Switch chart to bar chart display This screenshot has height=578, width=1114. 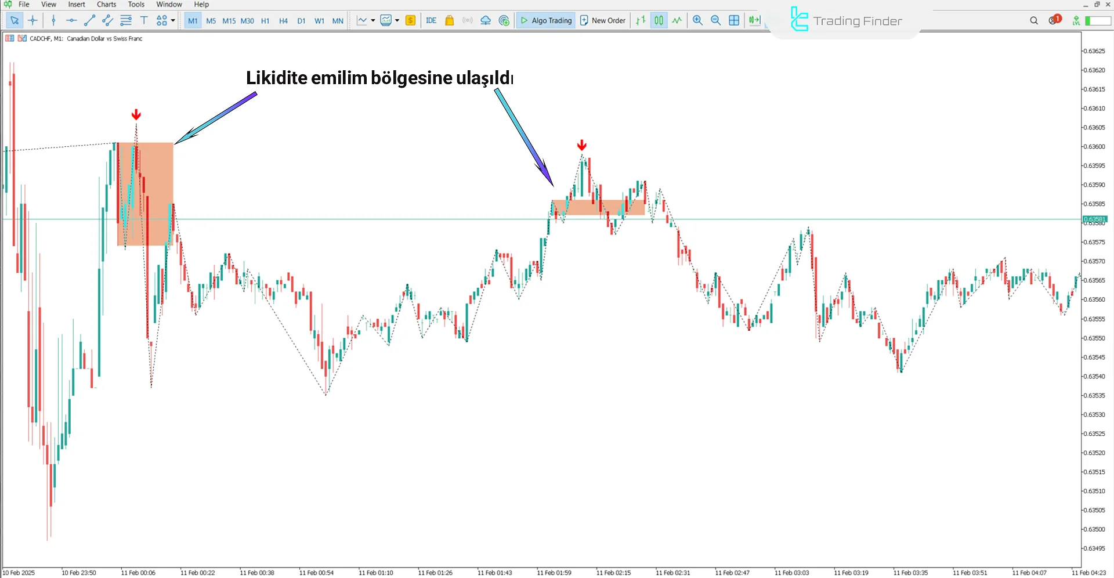coord(641,20)
